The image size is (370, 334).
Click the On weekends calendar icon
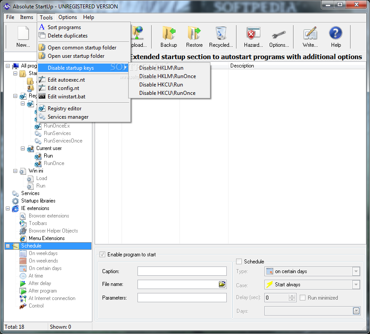pos(23,261)
